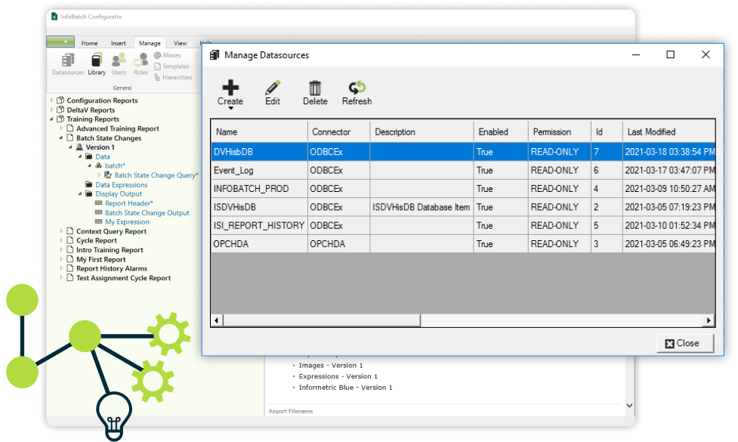Viewport: 738px width, 442px height.
Task: Sort by the Connector column header
Action: tap(339, 131)
